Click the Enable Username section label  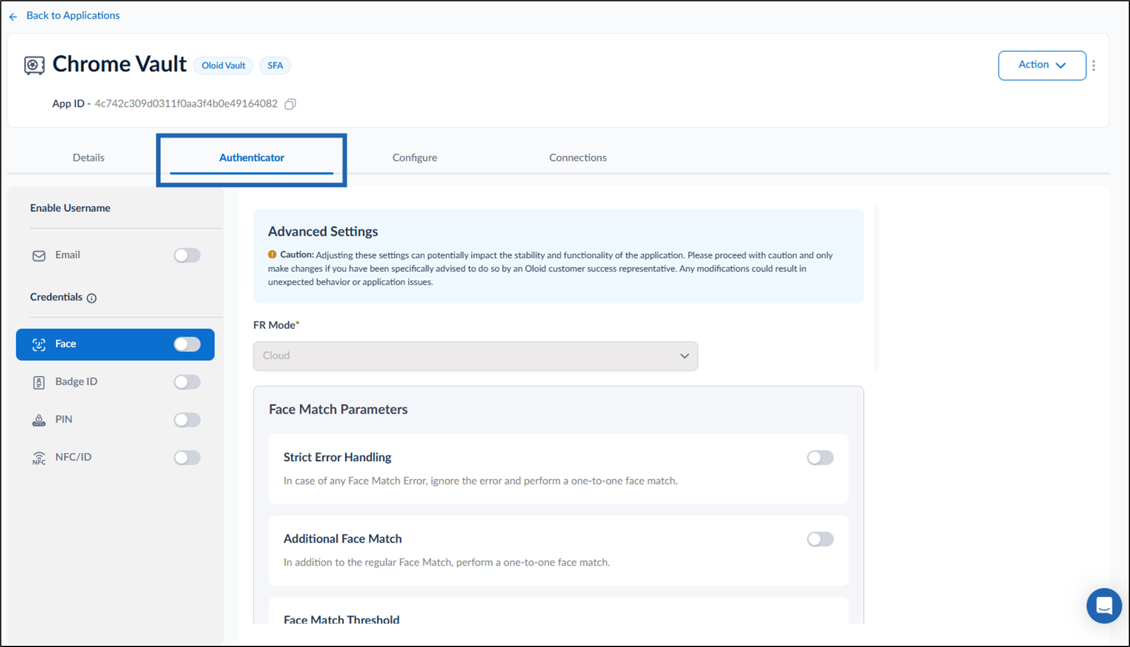(70, 208)
